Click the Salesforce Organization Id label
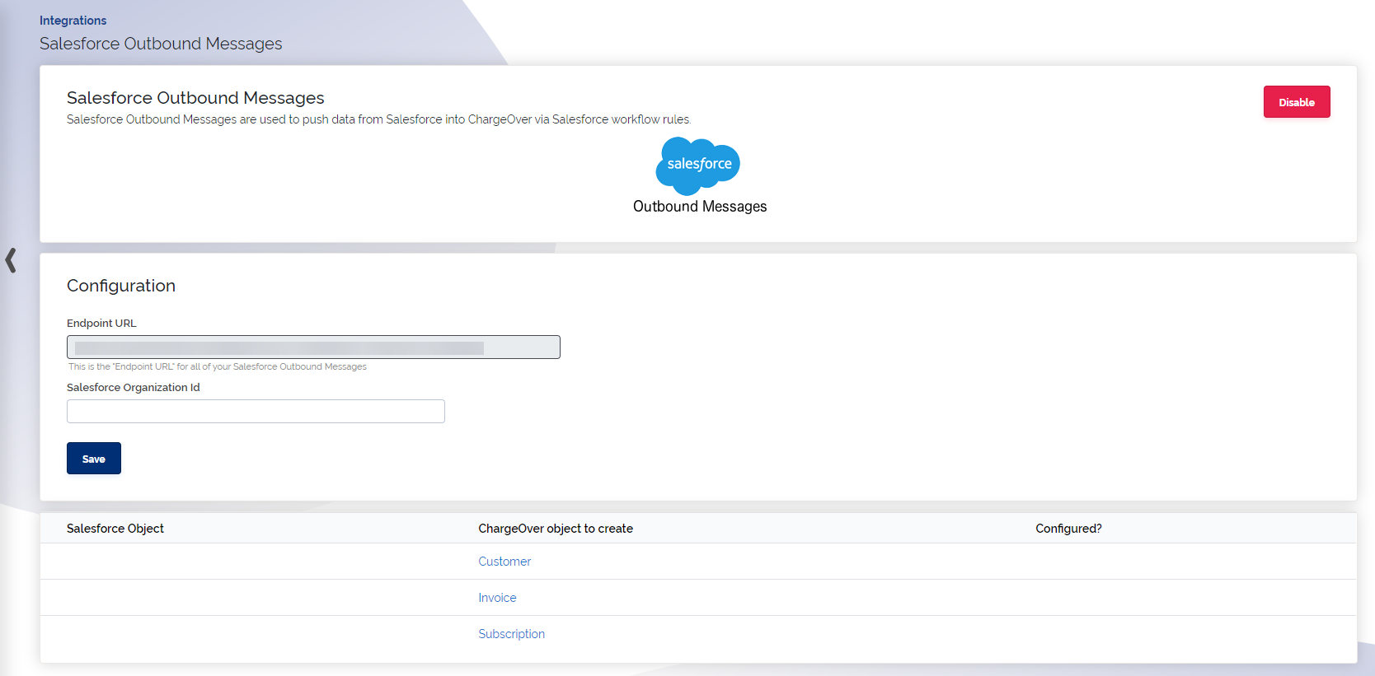The width and height of the screenshot is (1375, 676). coord(134,388)
